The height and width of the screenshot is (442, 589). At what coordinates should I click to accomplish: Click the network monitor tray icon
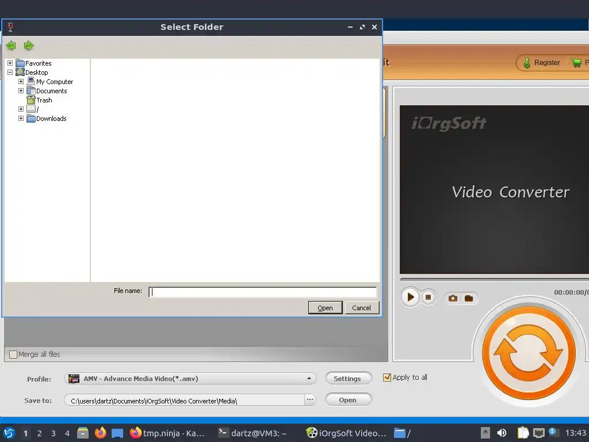tap(538, 433)
